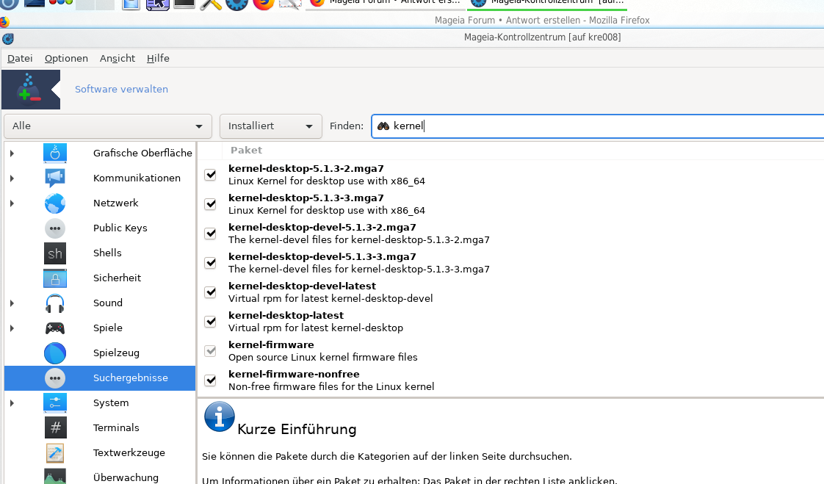Click the Spiele gamepad icon
824x484 pixels.
[x=54, y=328]
